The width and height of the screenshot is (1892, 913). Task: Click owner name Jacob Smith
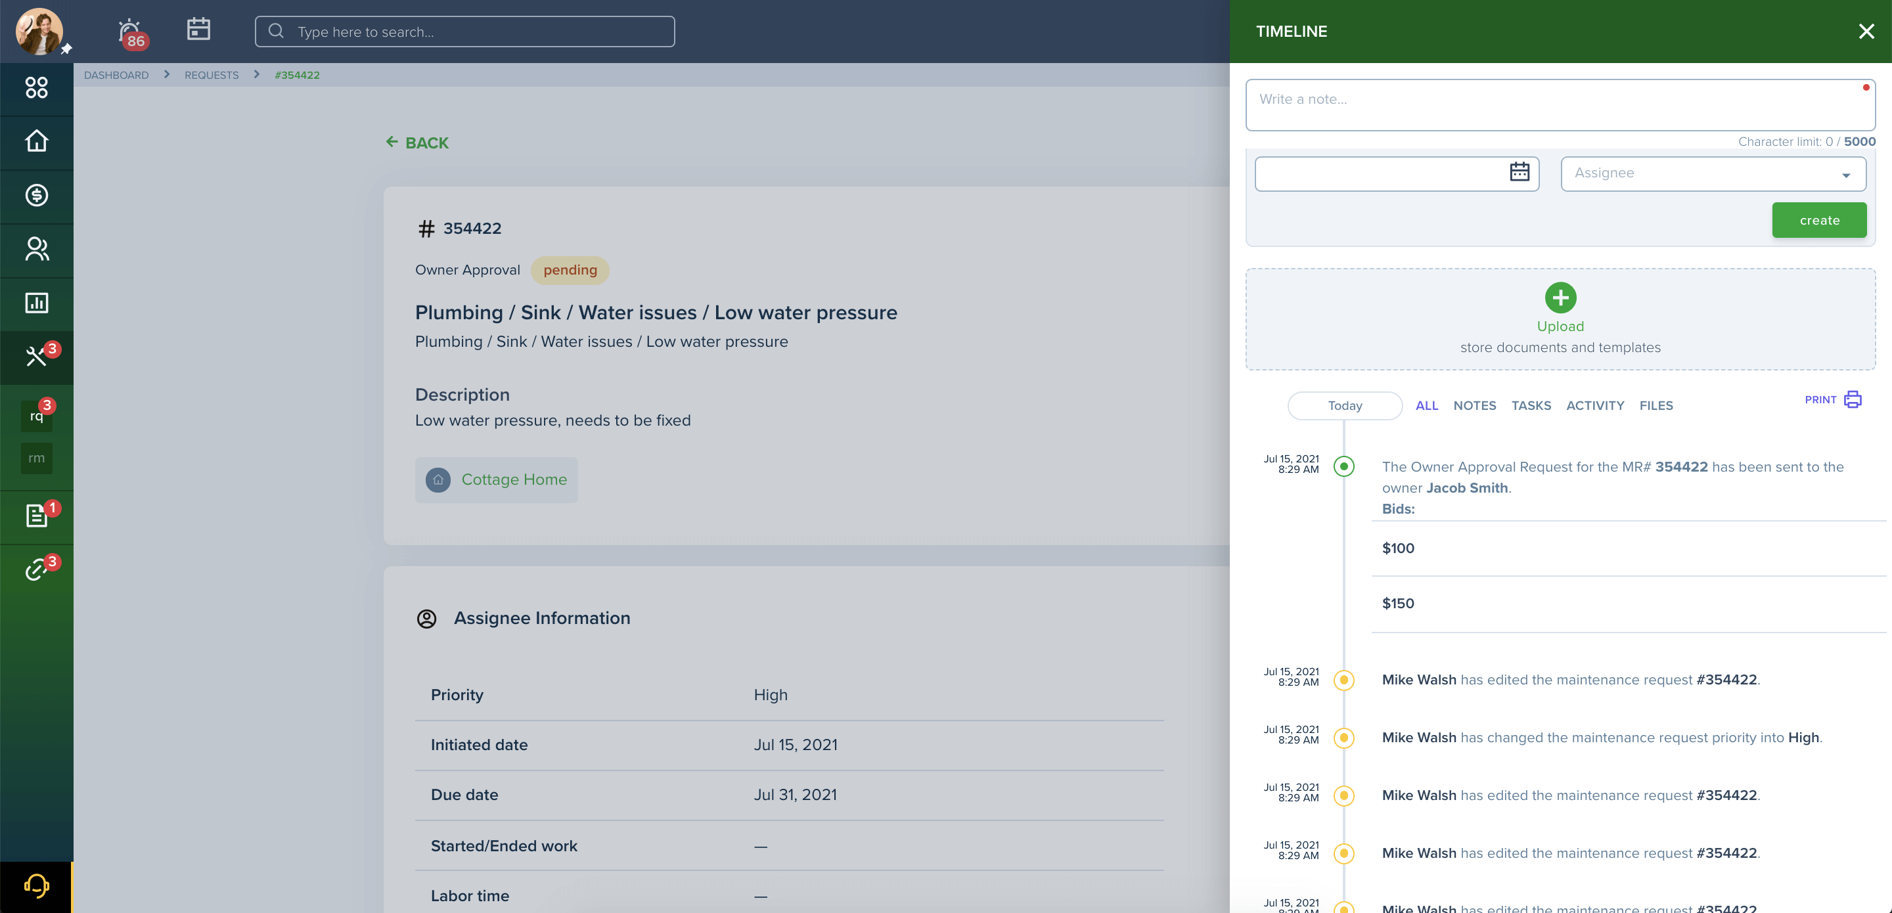click(x=1467, y=488)
